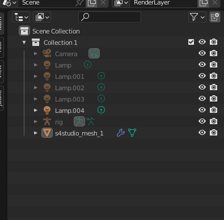Collapse Collection 1 tree
This screenshot has height=220, width=224.
(24, 43)
